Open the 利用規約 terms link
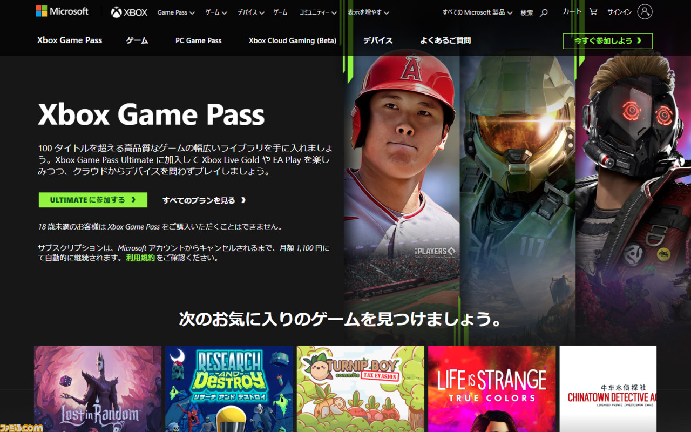 140,258
